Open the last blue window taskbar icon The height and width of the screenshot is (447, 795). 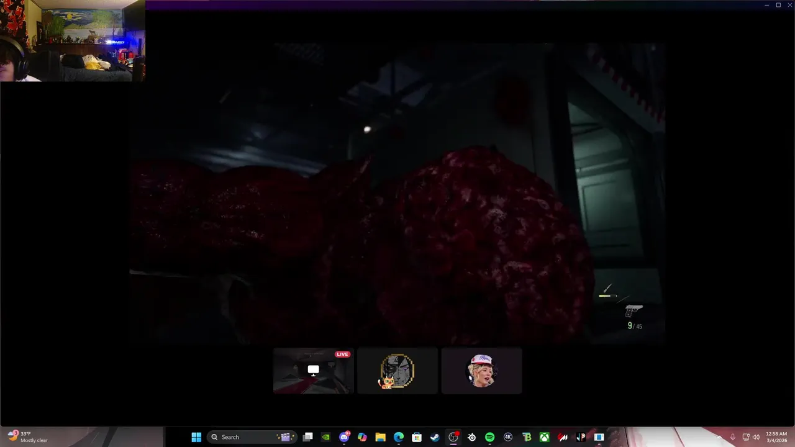click(x=599, y=437)
